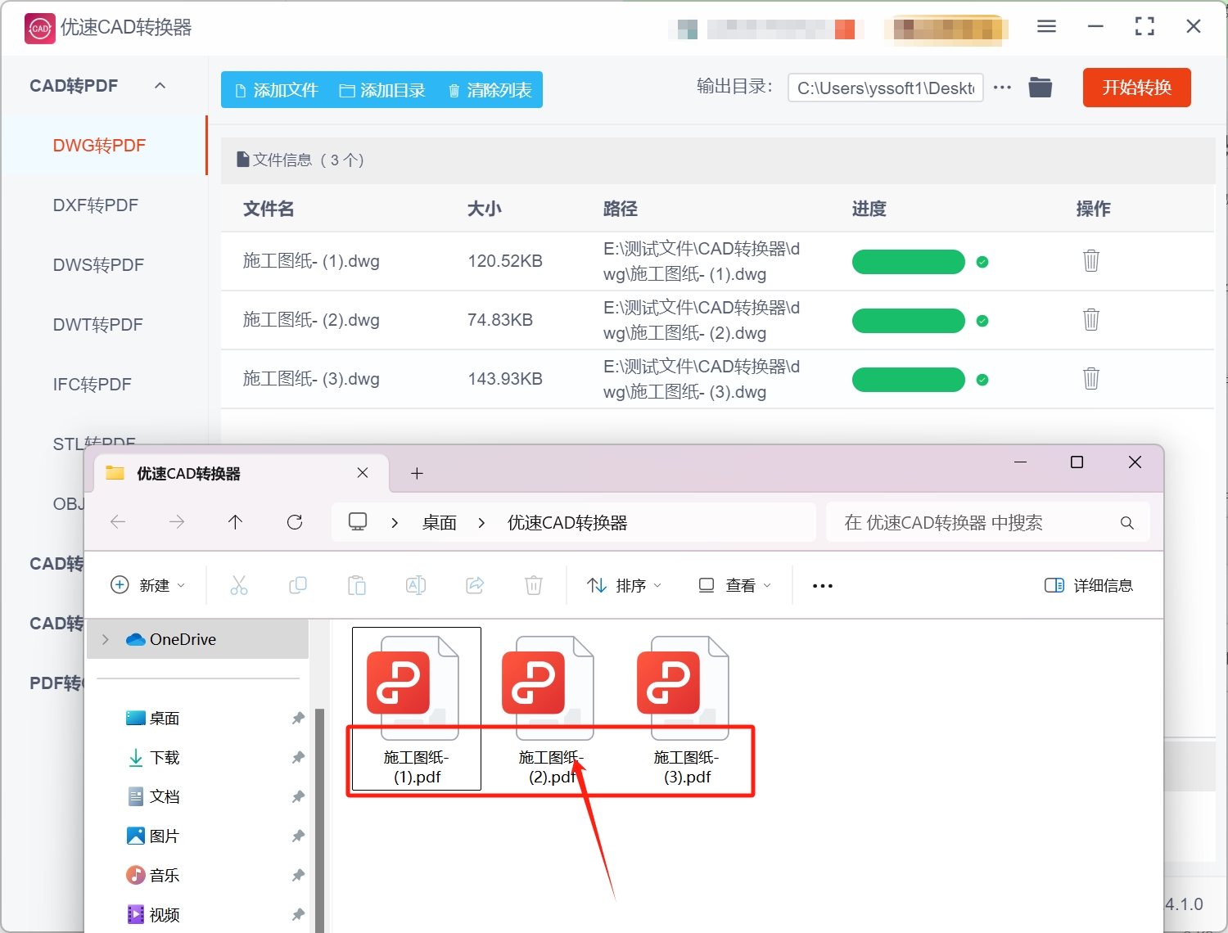Open the 新建 dropdown in Explorer
The height and width of the screenshot is (933, 1228).
[x=148, y=585]
